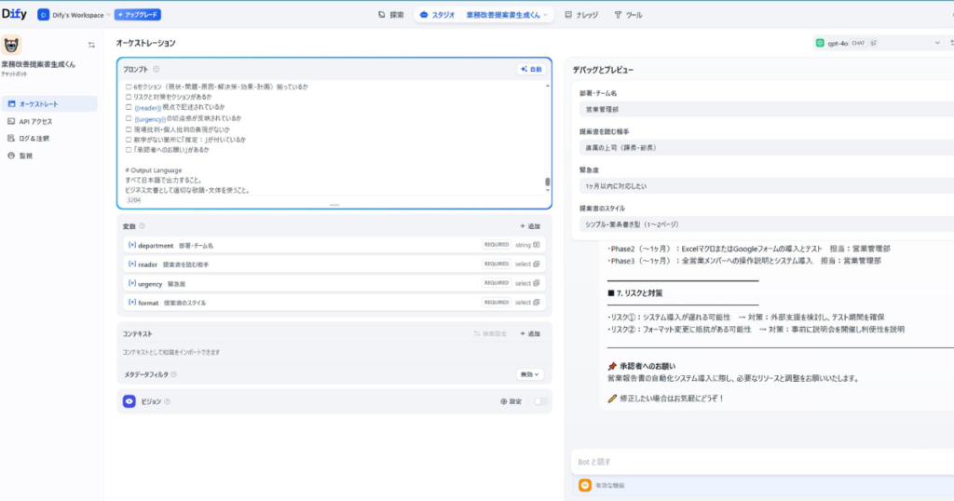Click 追加 in the 変数 section

click(530, 226)
